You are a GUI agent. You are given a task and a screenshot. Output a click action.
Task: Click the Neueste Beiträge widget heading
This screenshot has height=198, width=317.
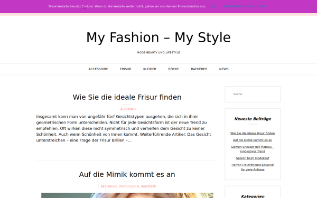[253, 119]
